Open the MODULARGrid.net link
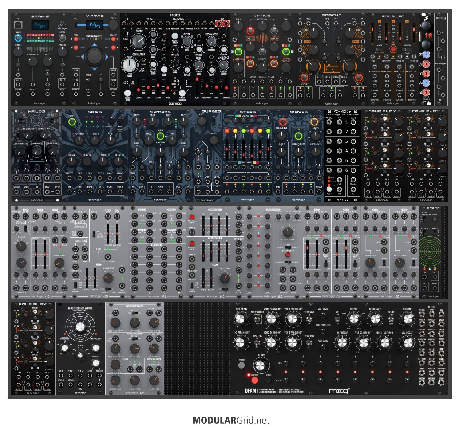 [x=231, y=420]
